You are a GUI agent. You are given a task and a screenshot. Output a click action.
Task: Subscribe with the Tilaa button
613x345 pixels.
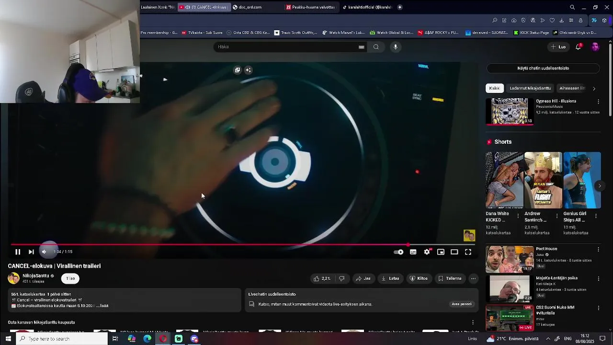(70, 278)
